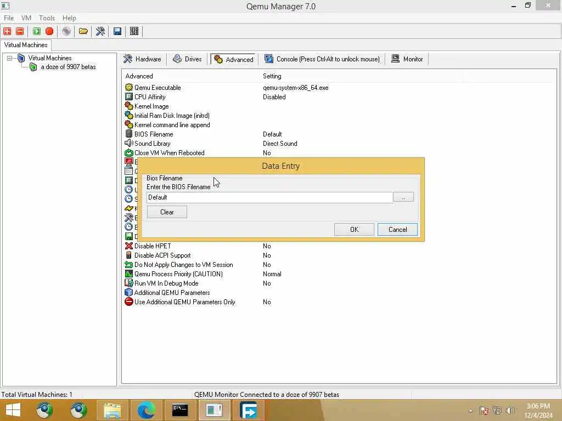Click the sliders settings toolbar icon
This screenshot has width=562, height=421.
[134, 31]
